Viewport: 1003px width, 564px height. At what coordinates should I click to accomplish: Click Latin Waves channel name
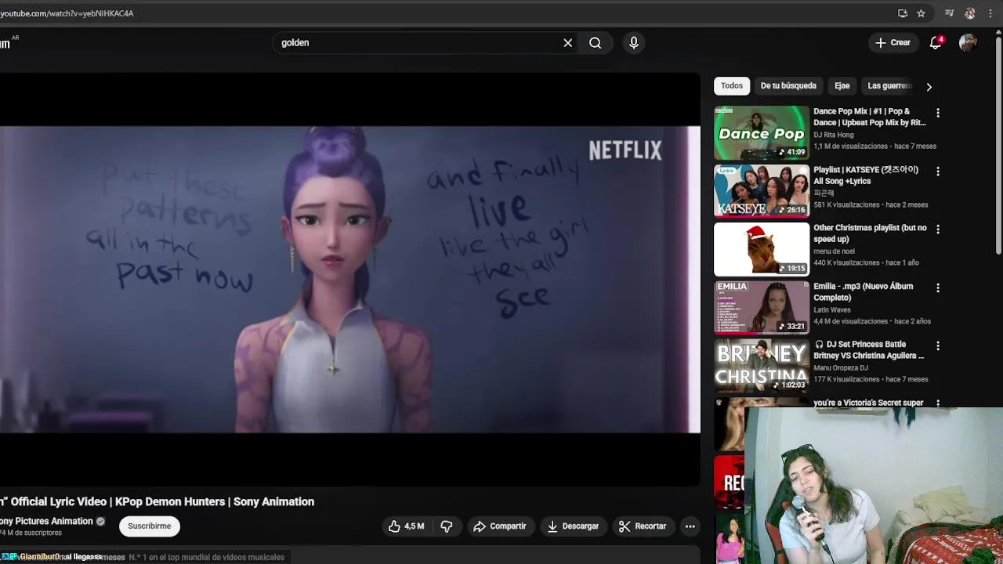pyautogui.click(x=832, y=310)
